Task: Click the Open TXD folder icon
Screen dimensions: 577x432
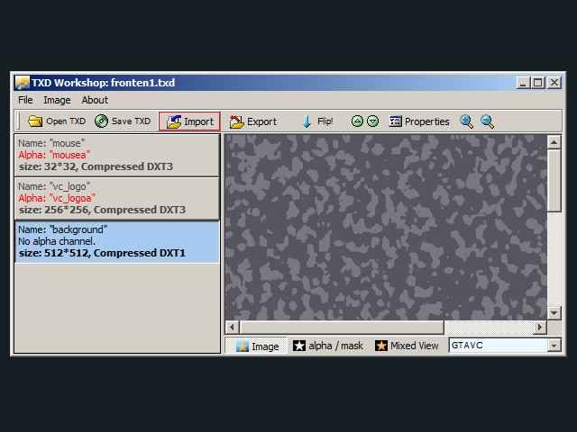Action: (35, 121)
